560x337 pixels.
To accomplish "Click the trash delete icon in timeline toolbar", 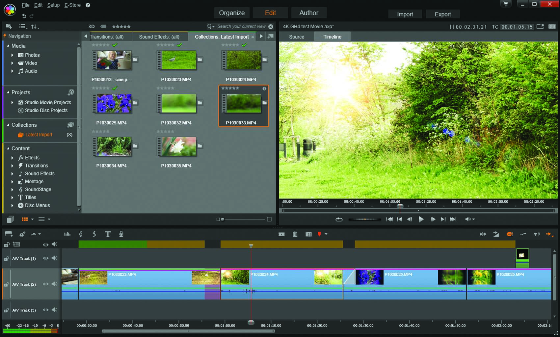I will 295,234.
